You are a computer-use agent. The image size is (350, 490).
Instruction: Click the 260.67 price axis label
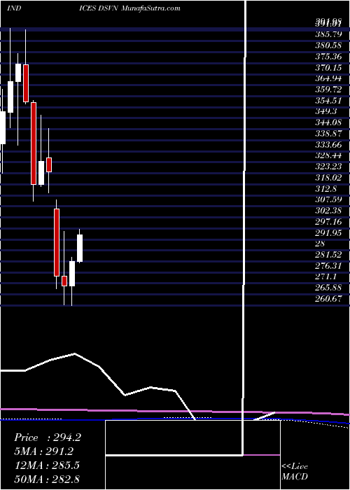(328, 298)
